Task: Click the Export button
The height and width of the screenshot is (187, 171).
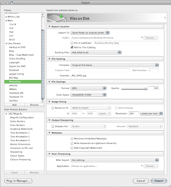Action: pos(159,181)
